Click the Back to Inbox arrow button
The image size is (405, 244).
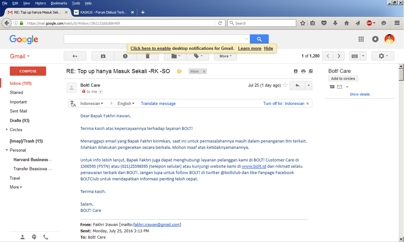point(75,56)
